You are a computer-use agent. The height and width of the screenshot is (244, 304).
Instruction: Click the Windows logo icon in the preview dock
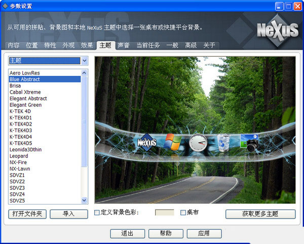[x=172, y=142]
